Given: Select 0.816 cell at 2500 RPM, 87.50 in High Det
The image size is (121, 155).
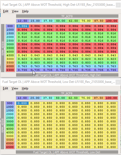Looking at the screenshot, I should point(99,41).
